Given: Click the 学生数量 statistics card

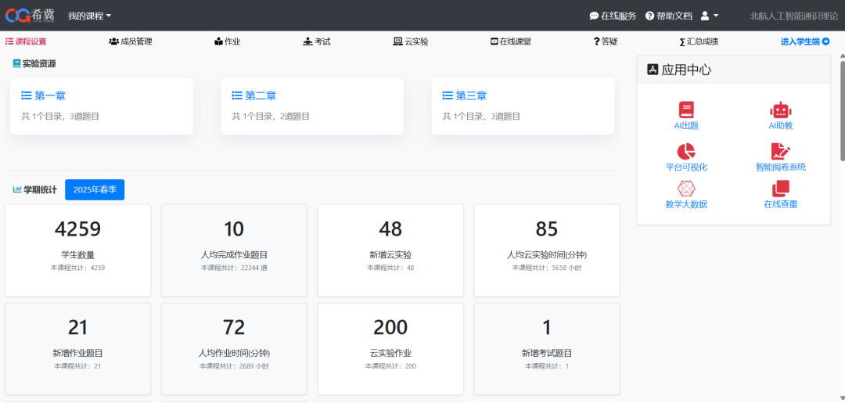Looking at the screenshot, I should click(x=77, y=250).
